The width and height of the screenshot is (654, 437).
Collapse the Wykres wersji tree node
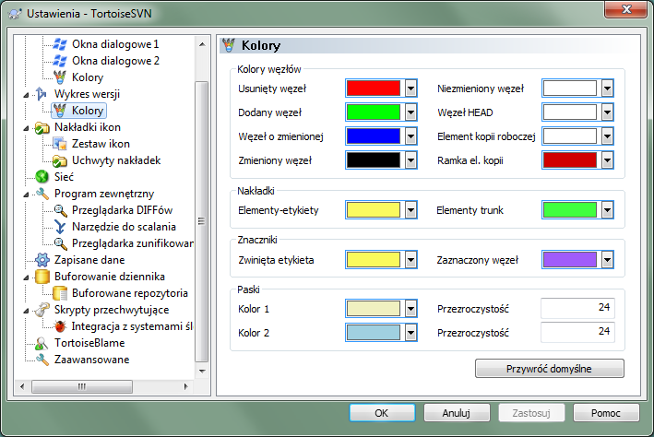(x=26, y=95)
